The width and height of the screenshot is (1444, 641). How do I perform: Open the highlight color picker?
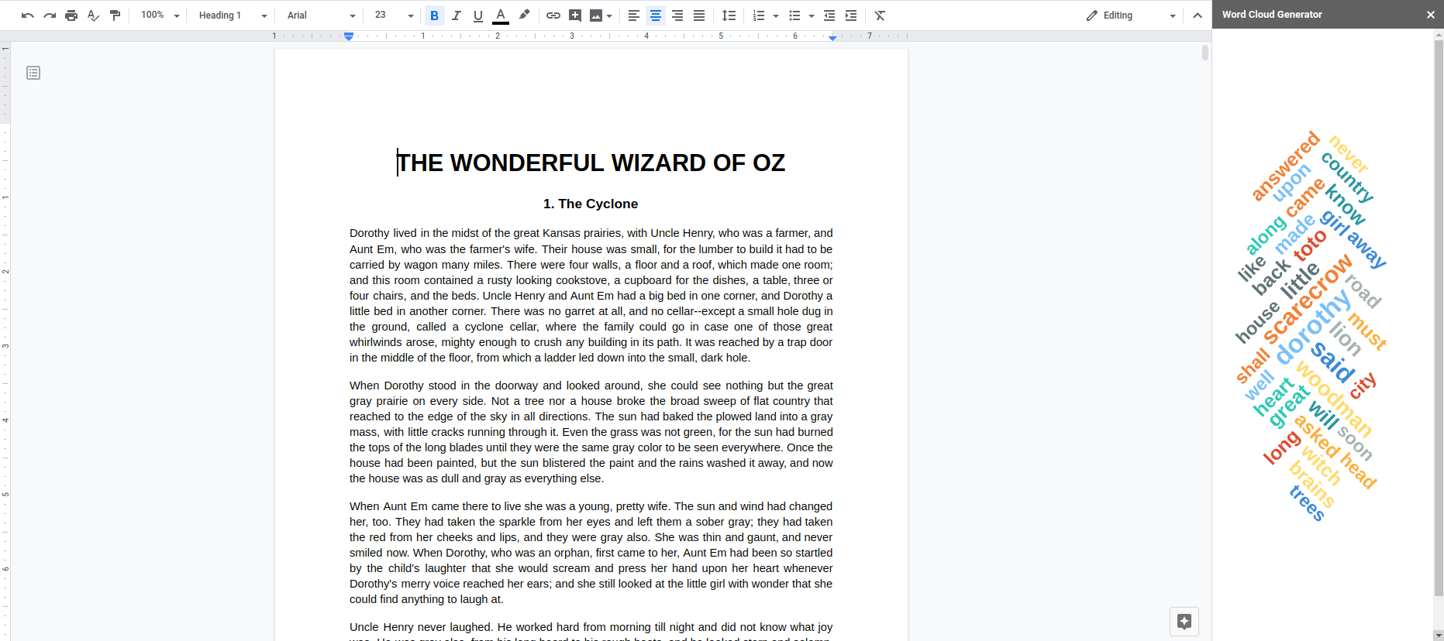tap(524, 15)
